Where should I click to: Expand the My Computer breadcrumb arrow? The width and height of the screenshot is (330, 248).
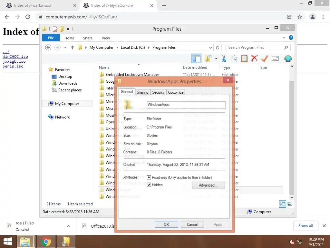(117, 47)
